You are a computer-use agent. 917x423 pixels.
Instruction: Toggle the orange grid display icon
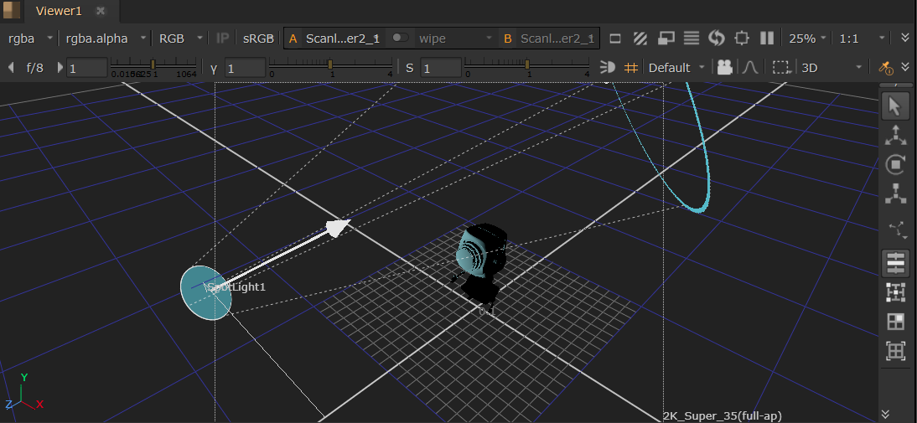tap(631, 67)
